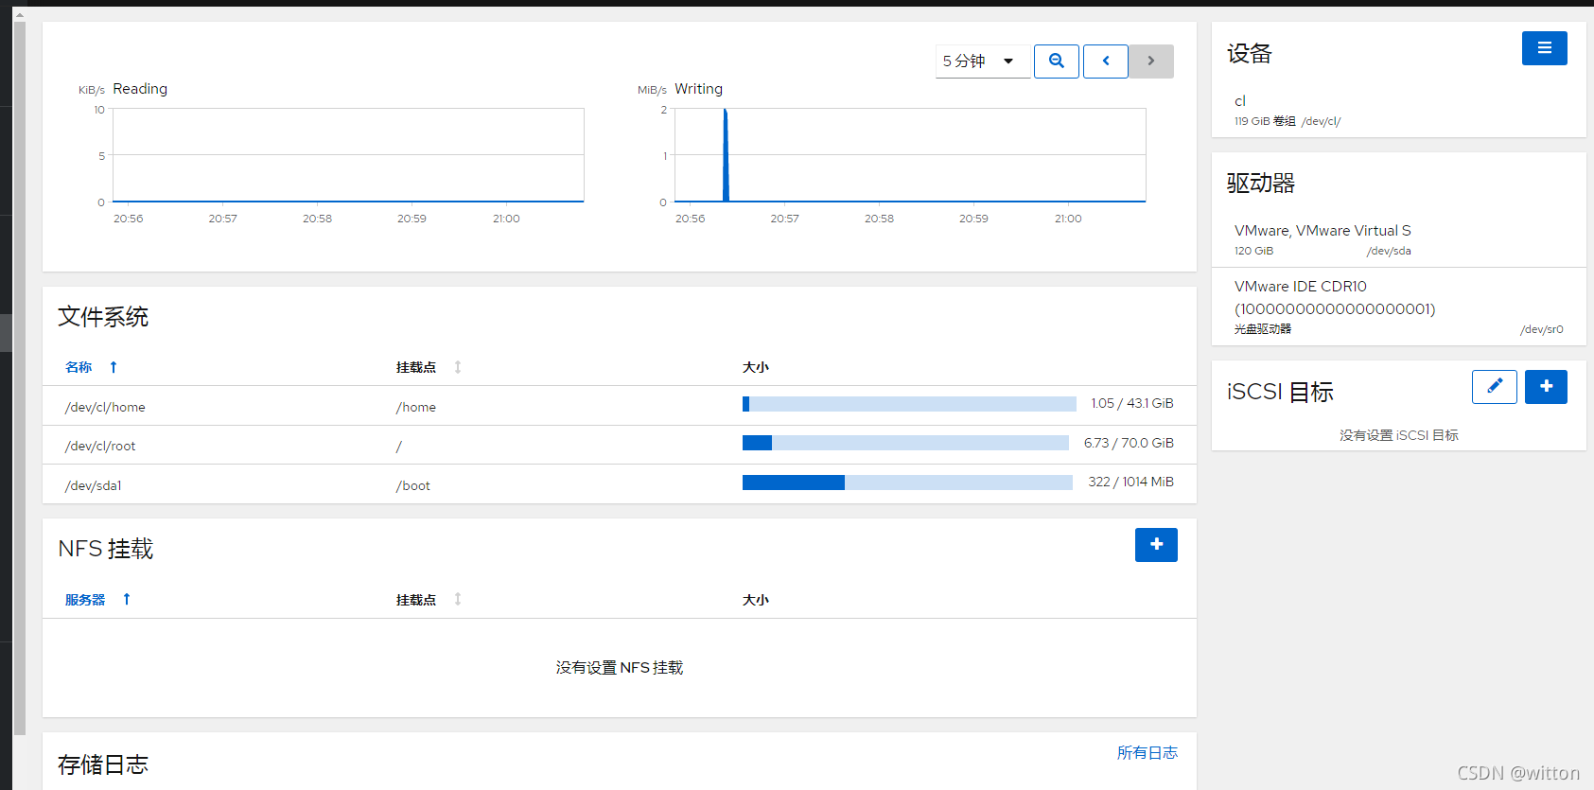Click 没有设置 iSCSI 目标 message
The width and height of the screenshot is (1594, 790).
click(1399, 435)
